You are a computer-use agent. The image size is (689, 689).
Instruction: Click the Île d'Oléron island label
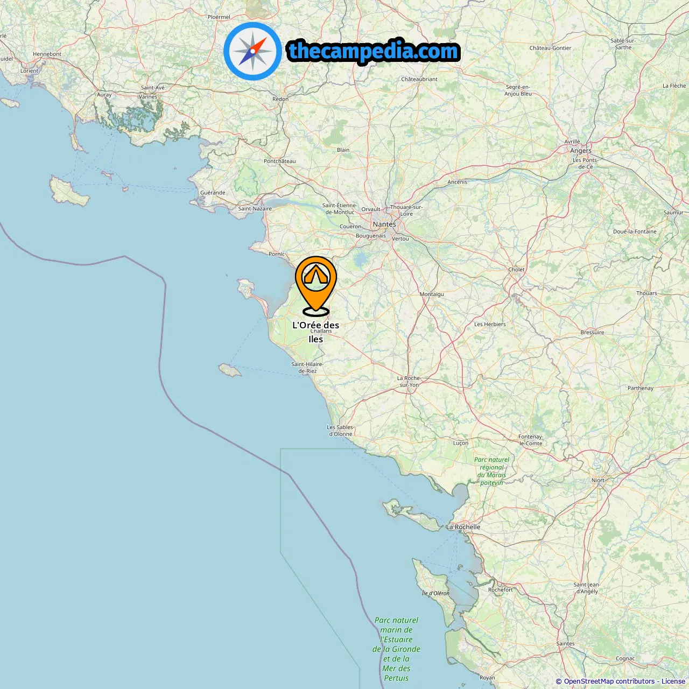[435, 593]
